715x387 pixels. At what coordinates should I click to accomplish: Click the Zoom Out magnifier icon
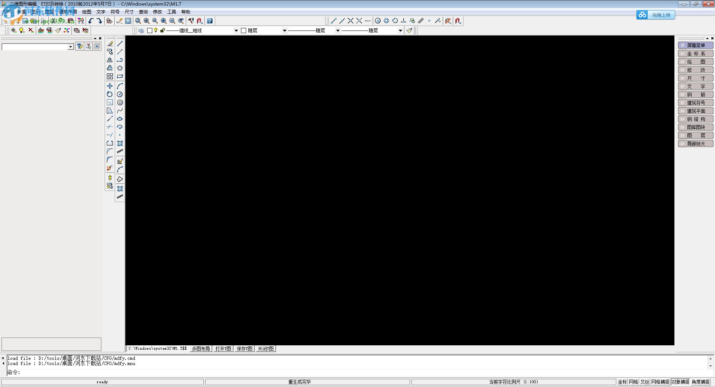pos(172,21)
